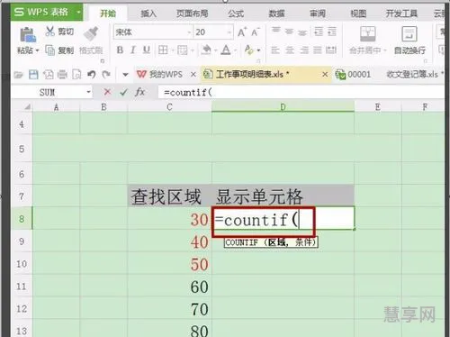Open the 宋体 font name dropdown
Screen dimensions: 450x337
(x=190, y=32)
